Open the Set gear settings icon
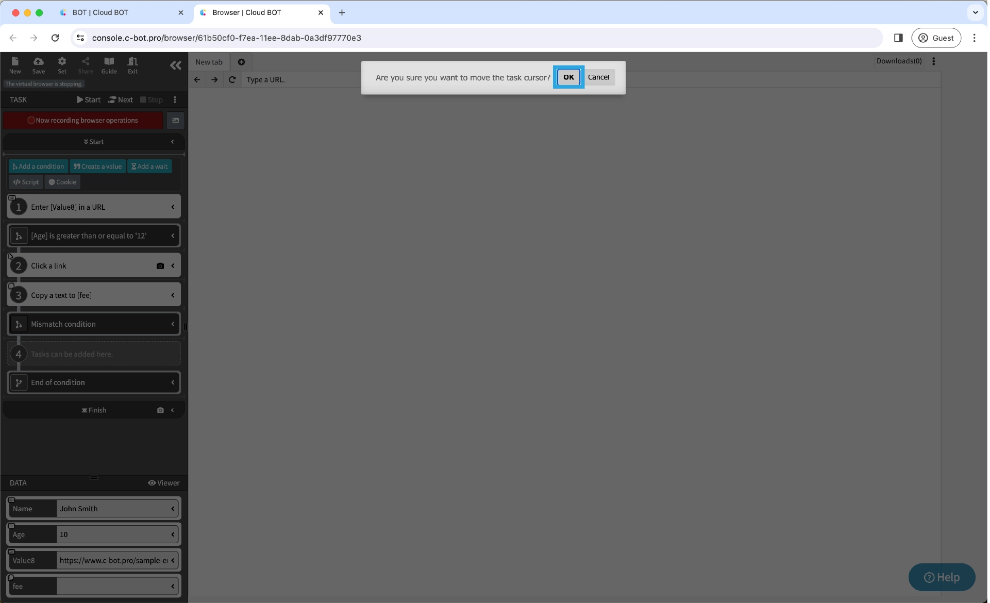This screenshot has width=990, height=603. click(62, 65)
